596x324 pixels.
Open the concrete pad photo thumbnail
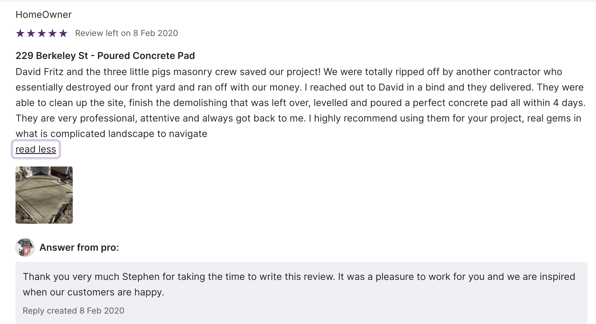point(44,195)
